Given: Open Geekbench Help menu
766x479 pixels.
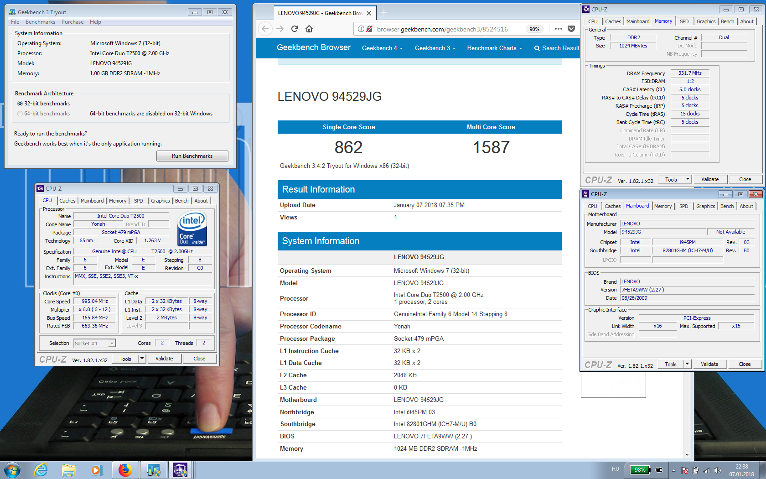Looking at the screenshot, I should pyautogui.click(x=95, y=22).
